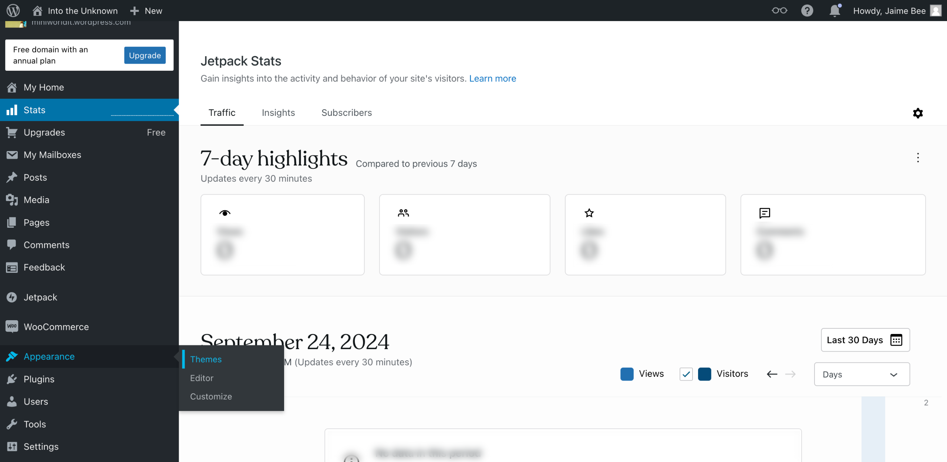Toggle the Visitors checkbox
The width and height of the screenshot is (947, 462).
[x=686, y=374]
